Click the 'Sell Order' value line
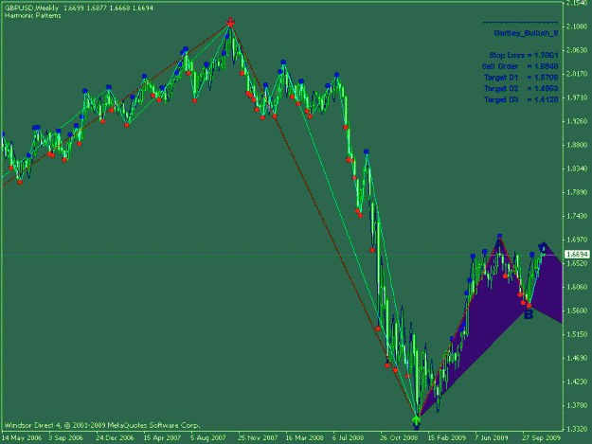Screen dimensions: 592x444 point(520,66)
